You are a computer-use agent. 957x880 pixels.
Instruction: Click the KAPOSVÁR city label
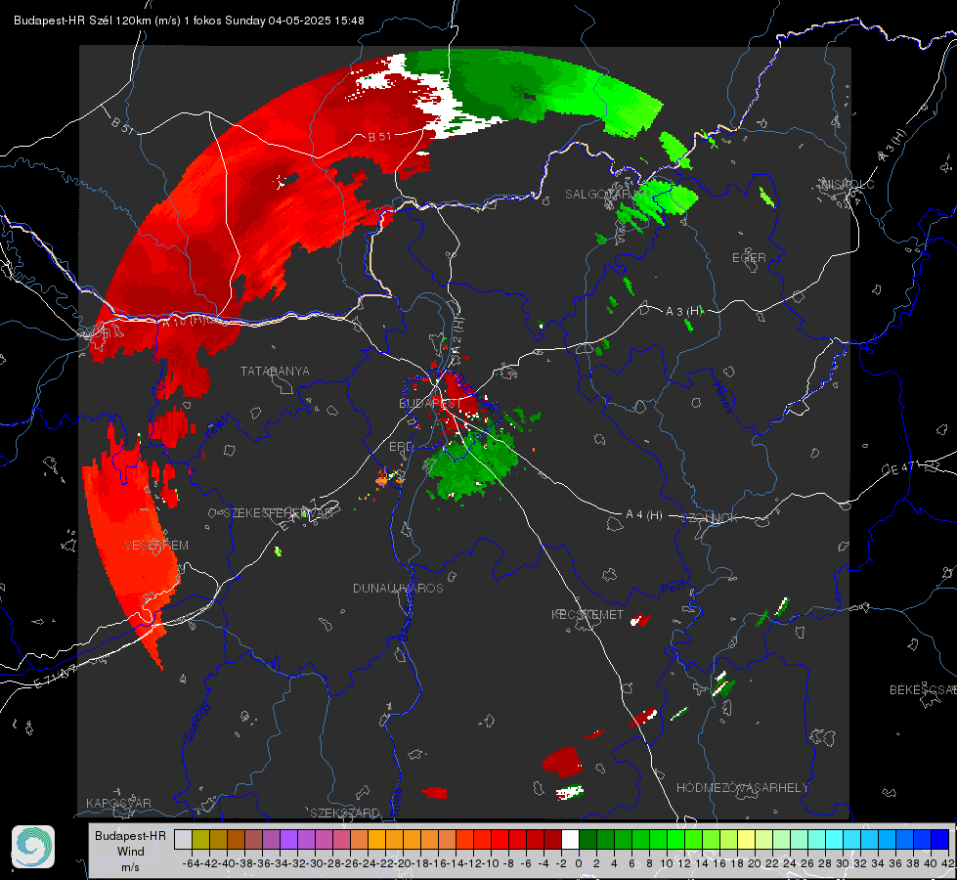point(118,803)
